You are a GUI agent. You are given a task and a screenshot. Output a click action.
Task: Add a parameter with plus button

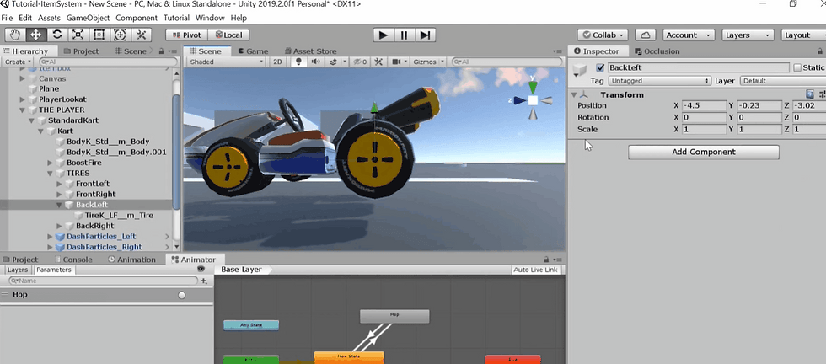pyautogui.click(x=204, y=281)
